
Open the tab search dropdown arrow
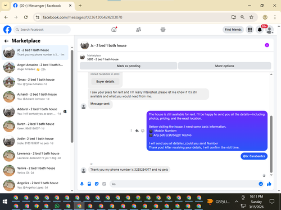click(6, 6)
